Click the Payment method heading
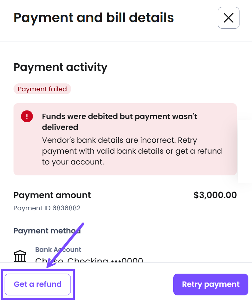 pyautogui.click(x=47, y=231)
